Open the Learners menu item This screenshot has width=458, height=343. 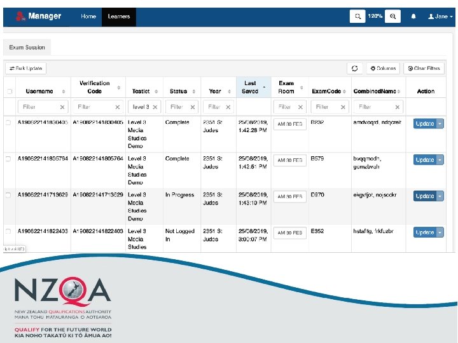pos(118,17)
